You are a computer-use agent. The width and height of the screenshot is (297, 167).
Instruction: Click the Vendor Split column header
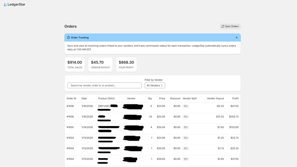tap(189, 98)
